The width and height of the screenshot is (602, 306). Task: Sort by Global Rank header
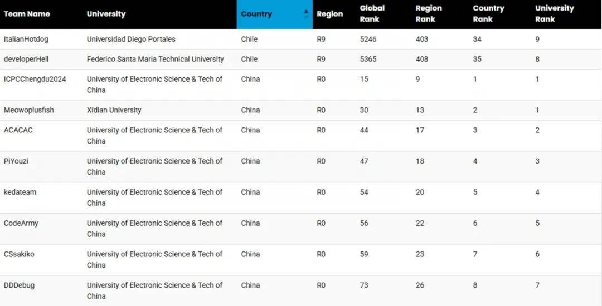372,14
